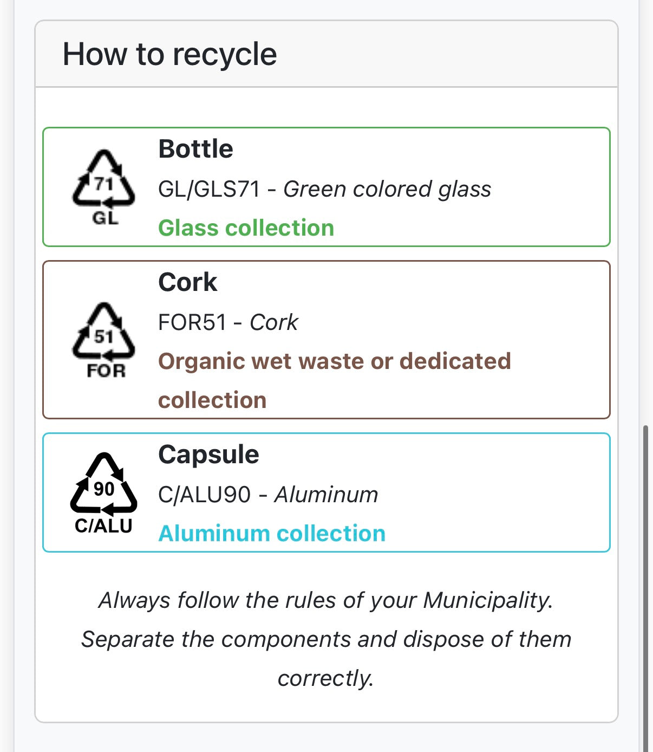Click the italic "Cork" material description
The width and height of the screenshot is (653, 752).
click(x=273, y=323)
